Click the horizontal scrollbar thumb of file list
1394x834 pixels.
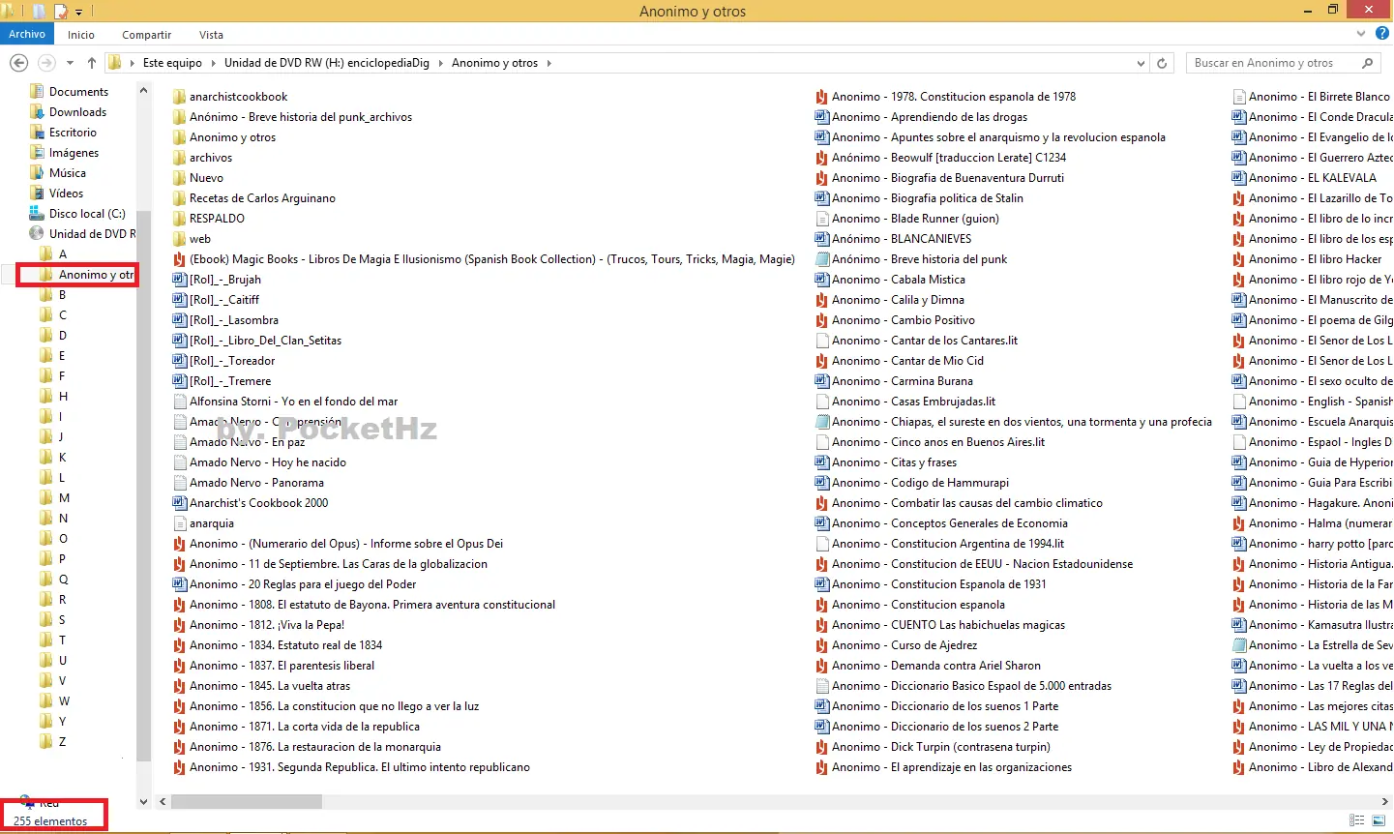click(x=247, y=801)
